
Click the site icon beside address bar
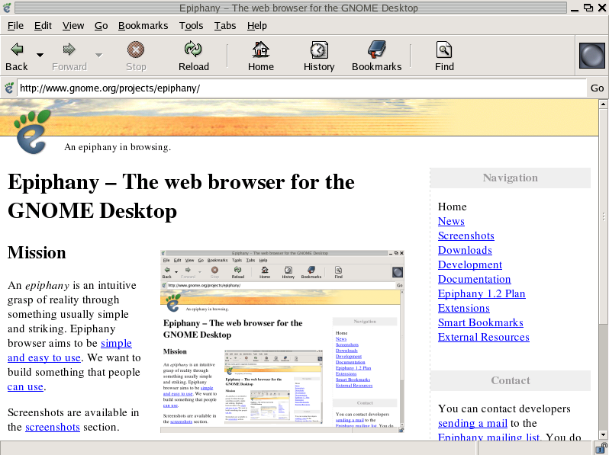pos(9,88)
